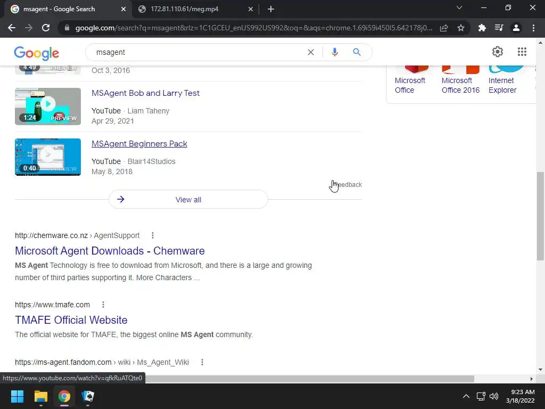Open File Explorer from taskbar
The image size is (545, 409).
(x=40, y=396)
